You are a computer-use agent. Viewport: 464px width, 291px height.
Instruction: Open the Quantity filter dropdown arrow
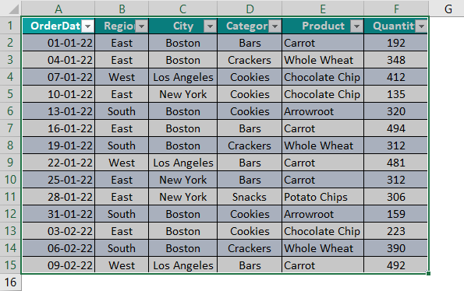421,26
